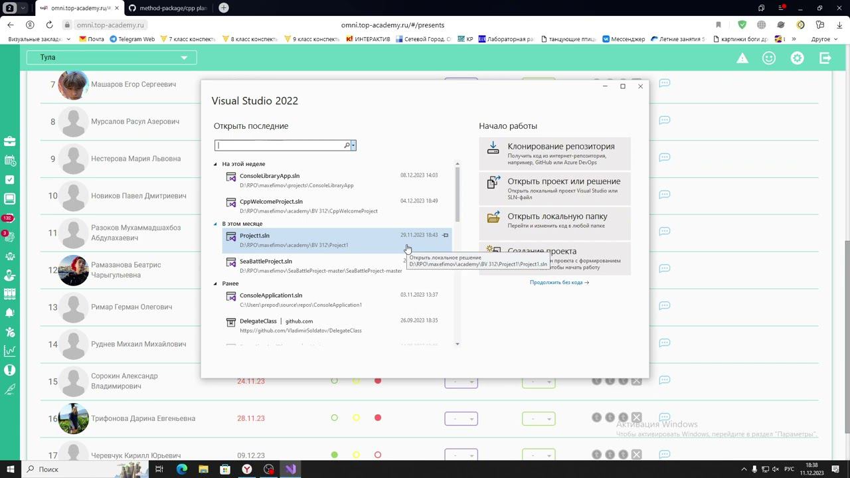The width and height of the screenshot is (850, 478).
Task: Open the green dropdown in Сорокин Александр's row
Action: [x=539, y=382]
